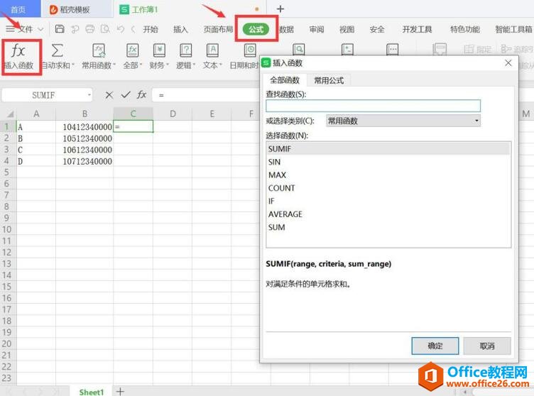Open the category dropdown 常用函数

[x=403, y=121]
